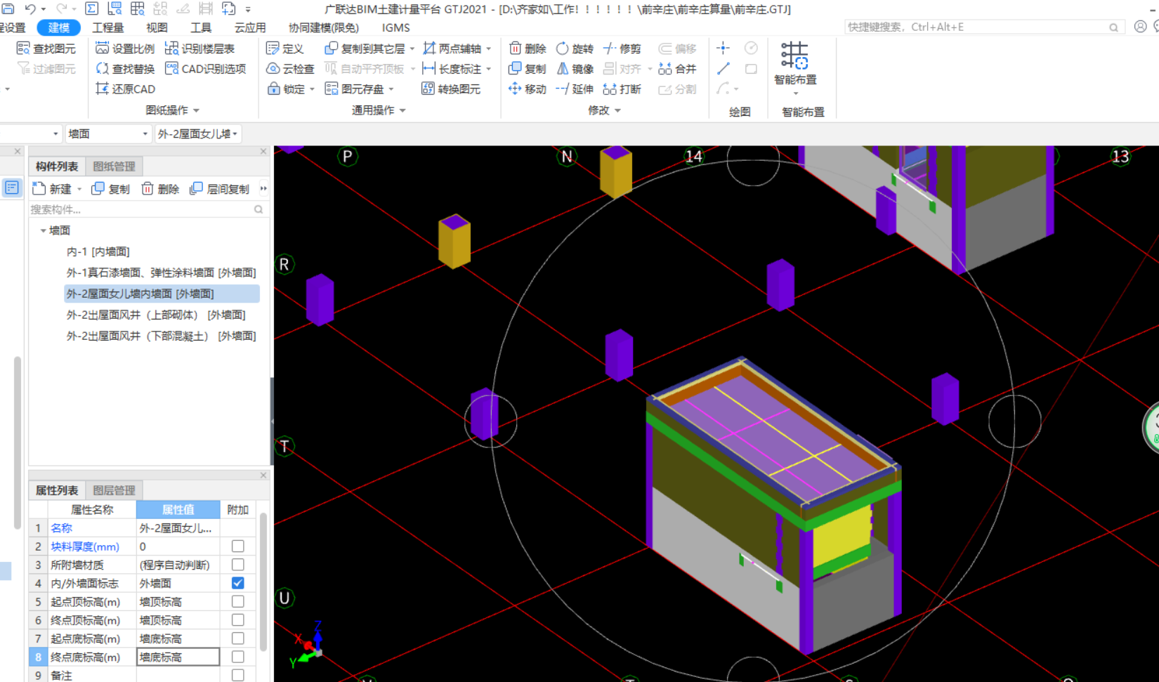The height and width of the screenshot is (682, 1159).
Task: Expand the 图纸操作 group arrow
Action: [x=197, y=110]
